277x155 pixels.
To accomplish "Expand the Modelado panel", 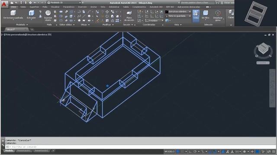I will 22,25.
